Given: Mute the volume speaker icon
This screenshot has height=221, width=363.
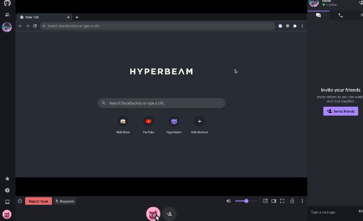Looking at the screenshot, I should [x=228, y=201].
